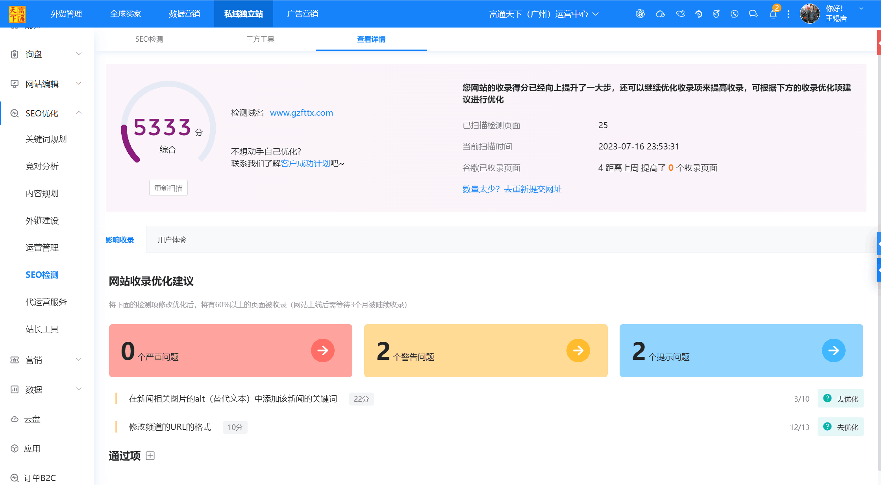Screen dimensions: 881x485
Task: Select the 私域独立站 top menu
Action: click(244, 14)
